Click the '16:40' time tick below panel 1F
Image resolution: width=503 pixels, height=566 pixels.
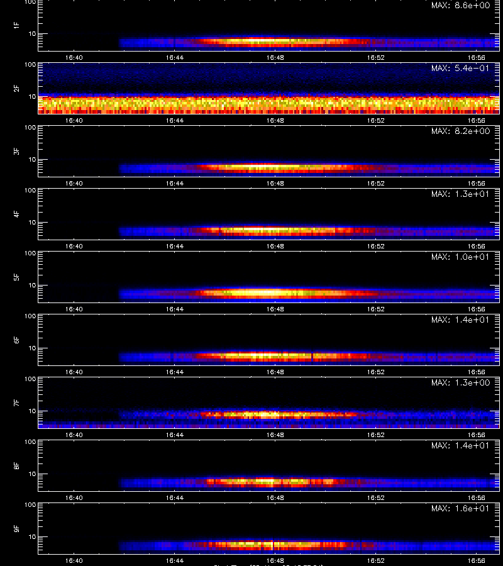pyautogui.click(x=74, y=58)
